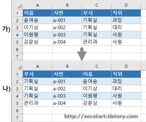Viewport: 146px width, 122px height.
Task: Select column B header in sheet 가
Action: pyautogui.click(x=67, y=5)
